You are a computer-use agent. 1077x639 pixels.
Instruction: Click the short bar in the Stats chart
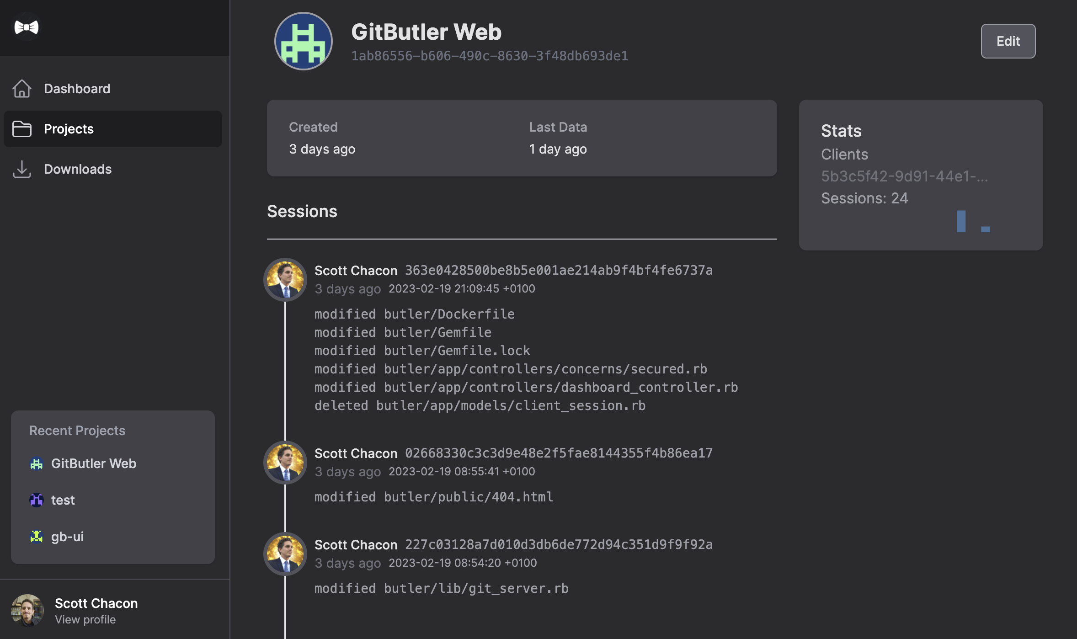(986, 229)
